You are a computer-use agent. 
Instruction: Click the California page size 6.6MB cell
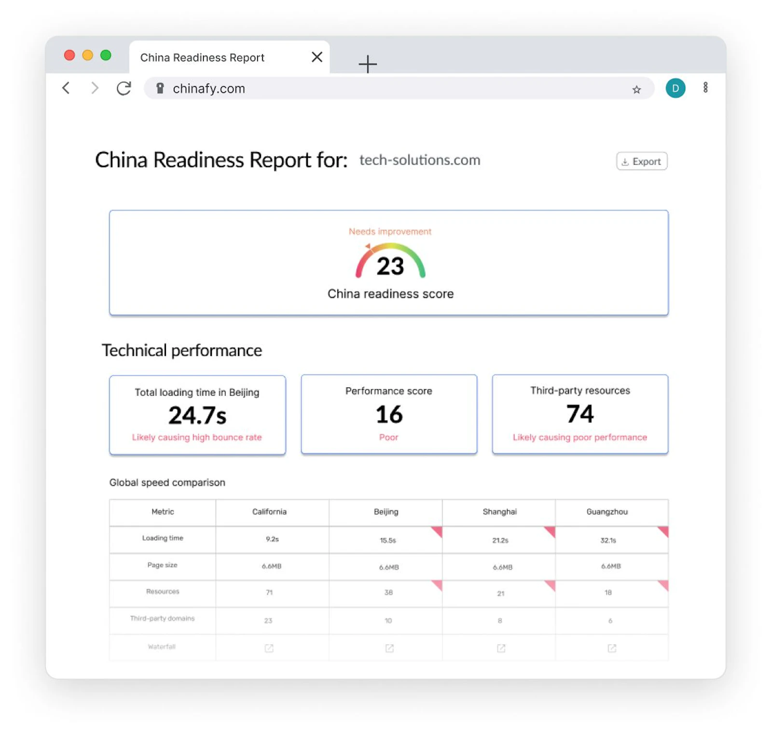tap(272, 566)
